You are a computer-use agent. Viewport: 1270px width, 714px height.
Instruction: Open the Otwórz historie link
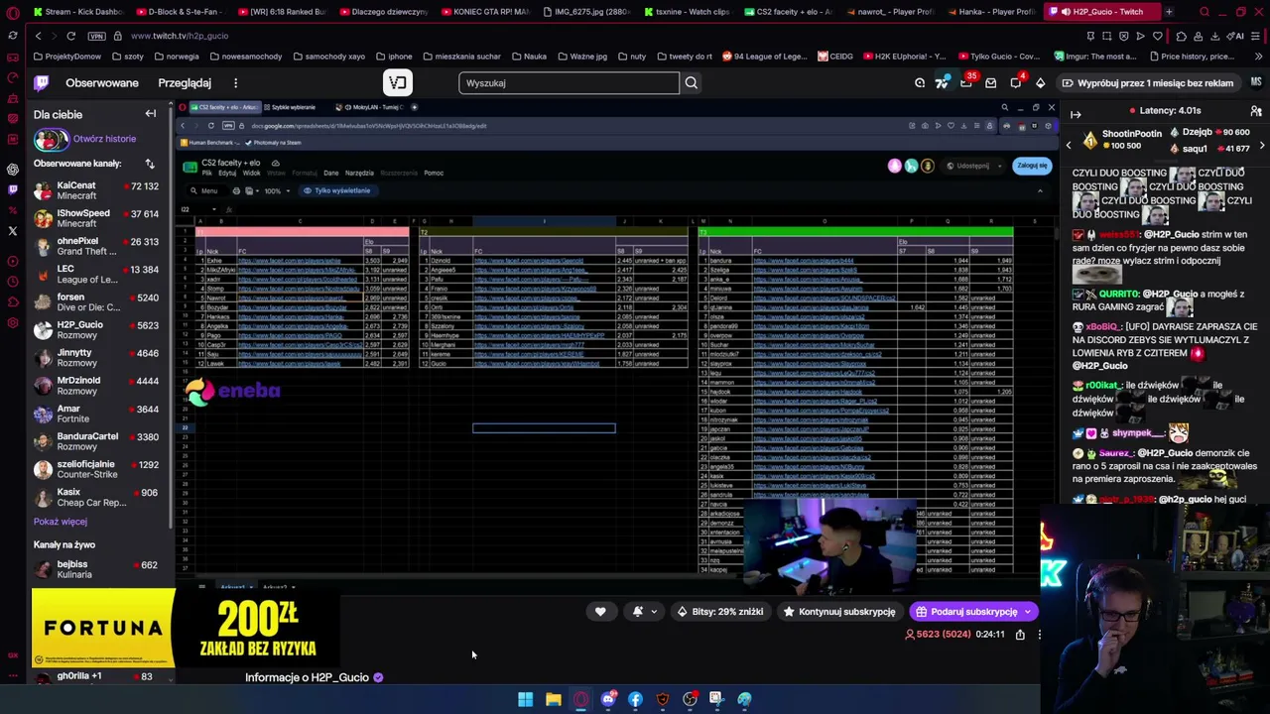104,139
